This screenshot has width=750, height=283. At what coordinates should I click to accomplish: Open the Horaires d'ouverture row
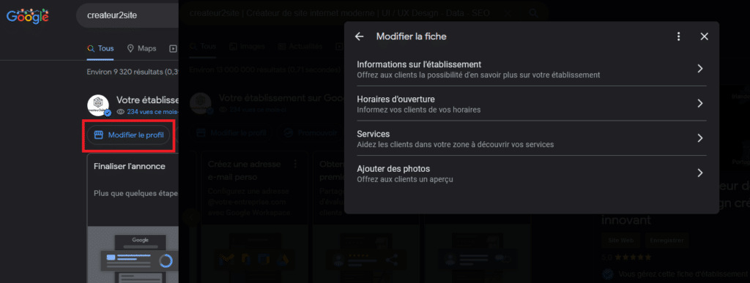[x=532, y=104]
